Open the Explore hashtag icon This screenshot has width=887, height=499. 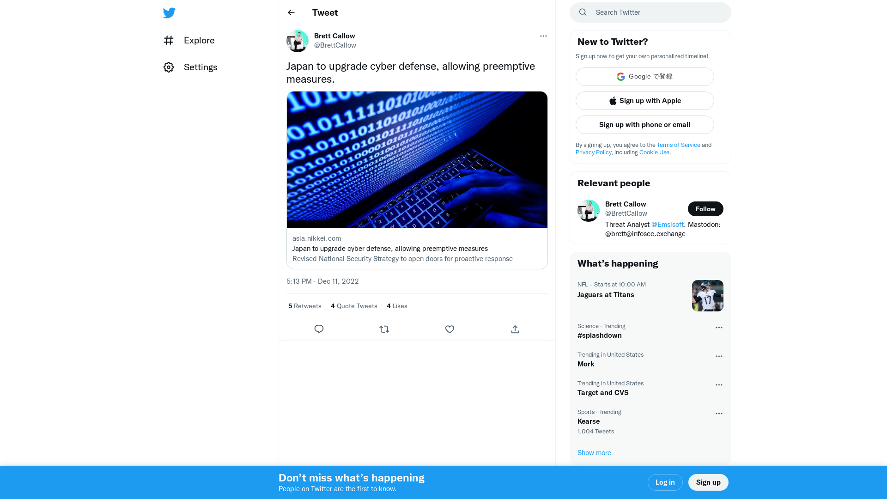tap(169, 40)
